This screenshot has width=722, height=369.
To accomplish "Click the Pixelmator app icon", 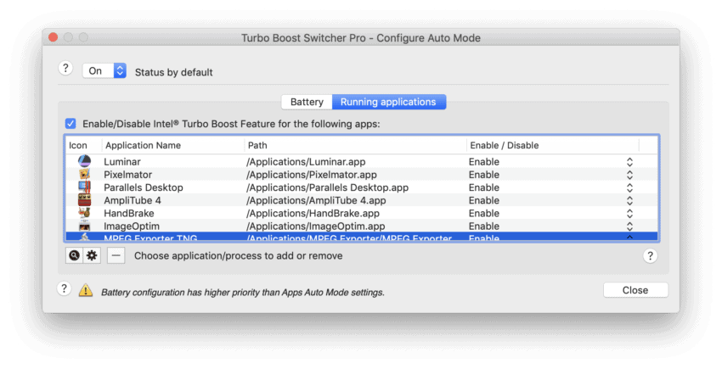I will click(84, 174).
